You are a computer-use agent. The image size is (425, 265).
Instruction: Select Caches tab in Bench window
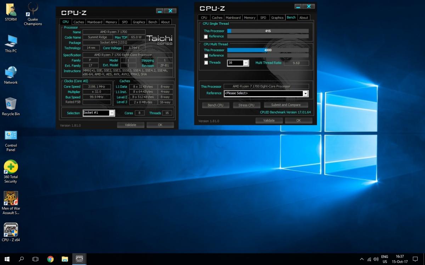(217, 18)
